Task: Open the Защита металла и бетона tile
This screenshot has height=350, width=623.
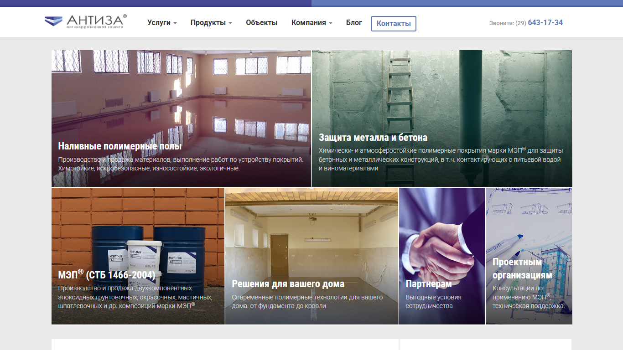Action: pyautogui.click(x=442, y=118)
